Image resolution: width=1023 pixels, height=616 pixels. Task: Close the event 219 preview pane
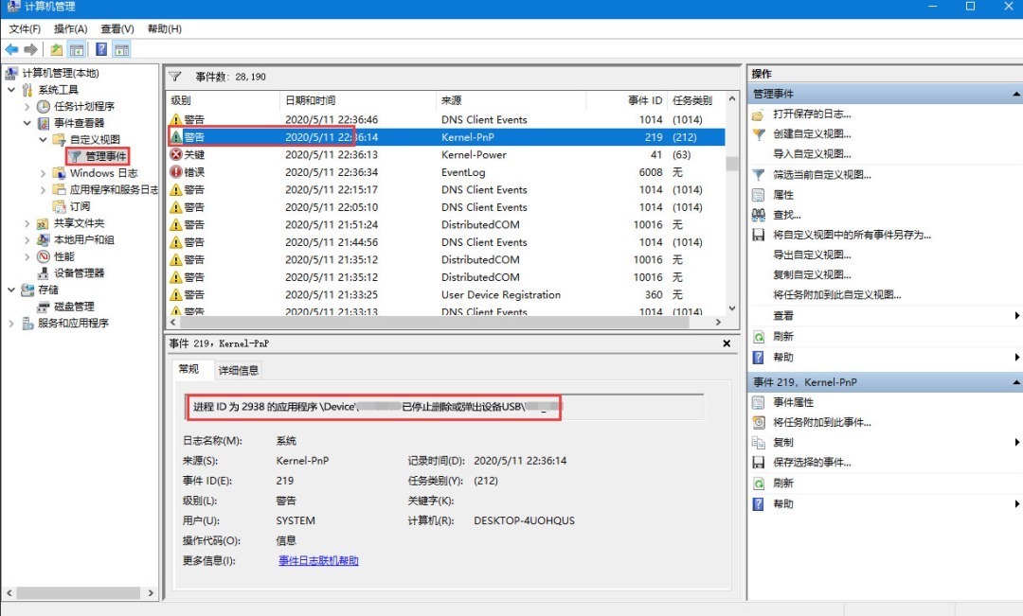point(727,343)
